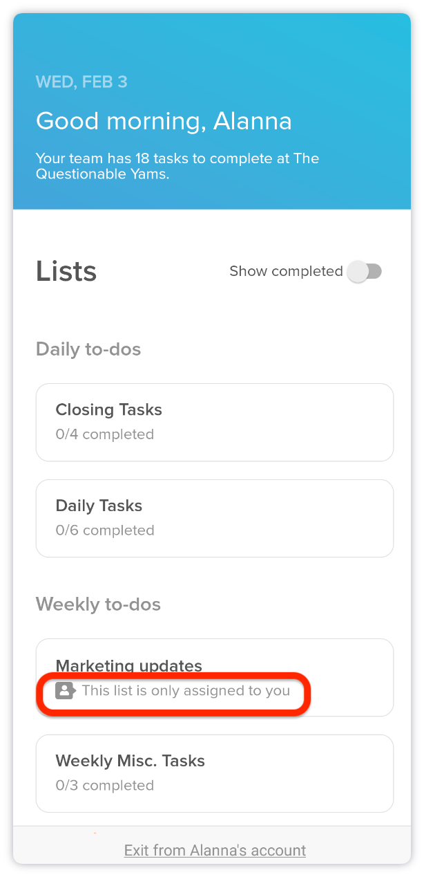
Task: Open the Weekly Misc. Tasks list
Action: coord(214,773)
